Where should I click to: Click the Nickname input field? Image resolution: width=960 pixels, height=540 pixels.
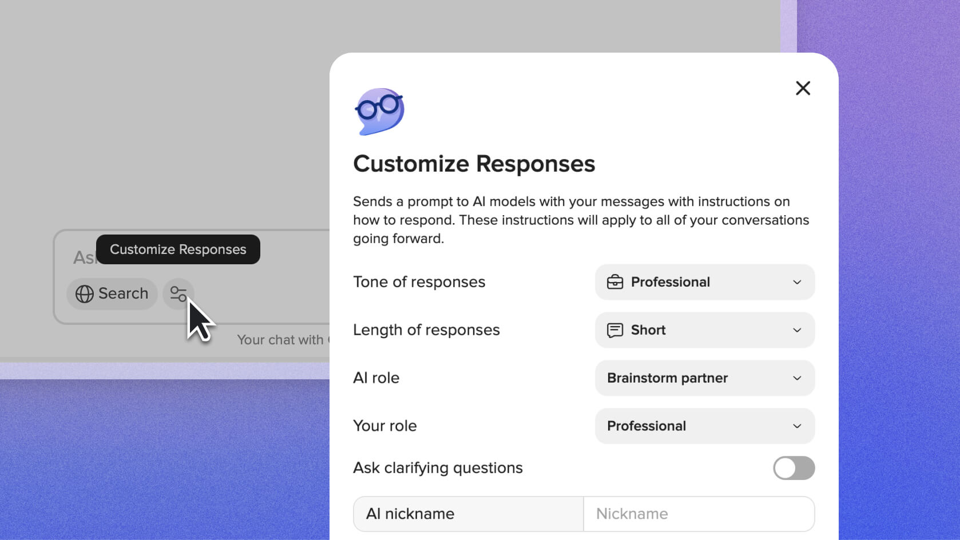click(x=699, y=514)
